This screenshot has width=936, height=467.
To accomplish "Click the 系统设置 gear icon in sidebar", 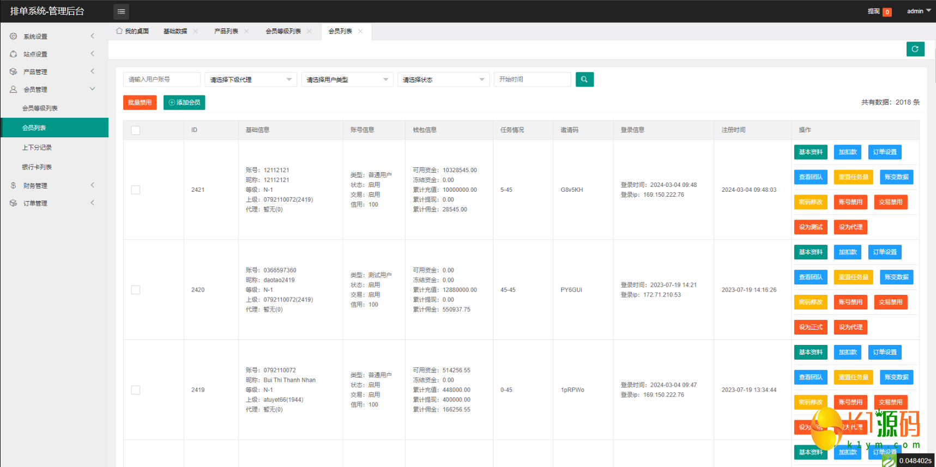I will (14, 37).
